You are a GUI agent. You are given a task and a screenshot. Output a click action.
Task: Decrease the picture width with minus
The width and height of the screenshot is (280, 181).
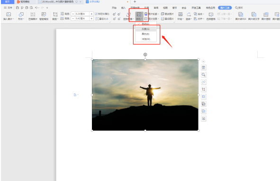click(x=73, y=18)
